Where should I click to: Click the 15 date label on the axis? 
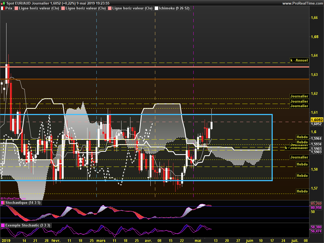point(171,240)
